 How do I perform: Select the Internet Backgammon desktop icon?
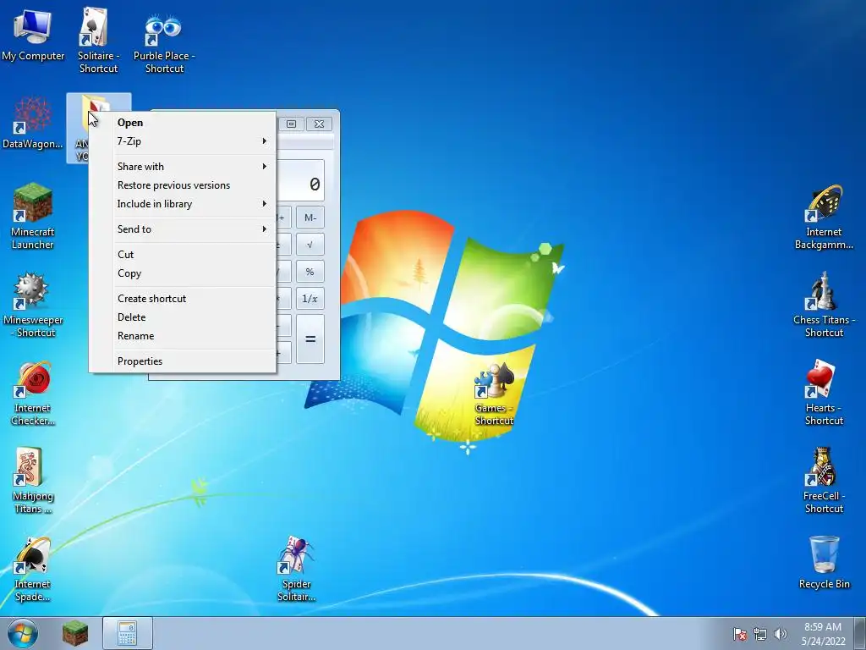[x=824, y=217]
